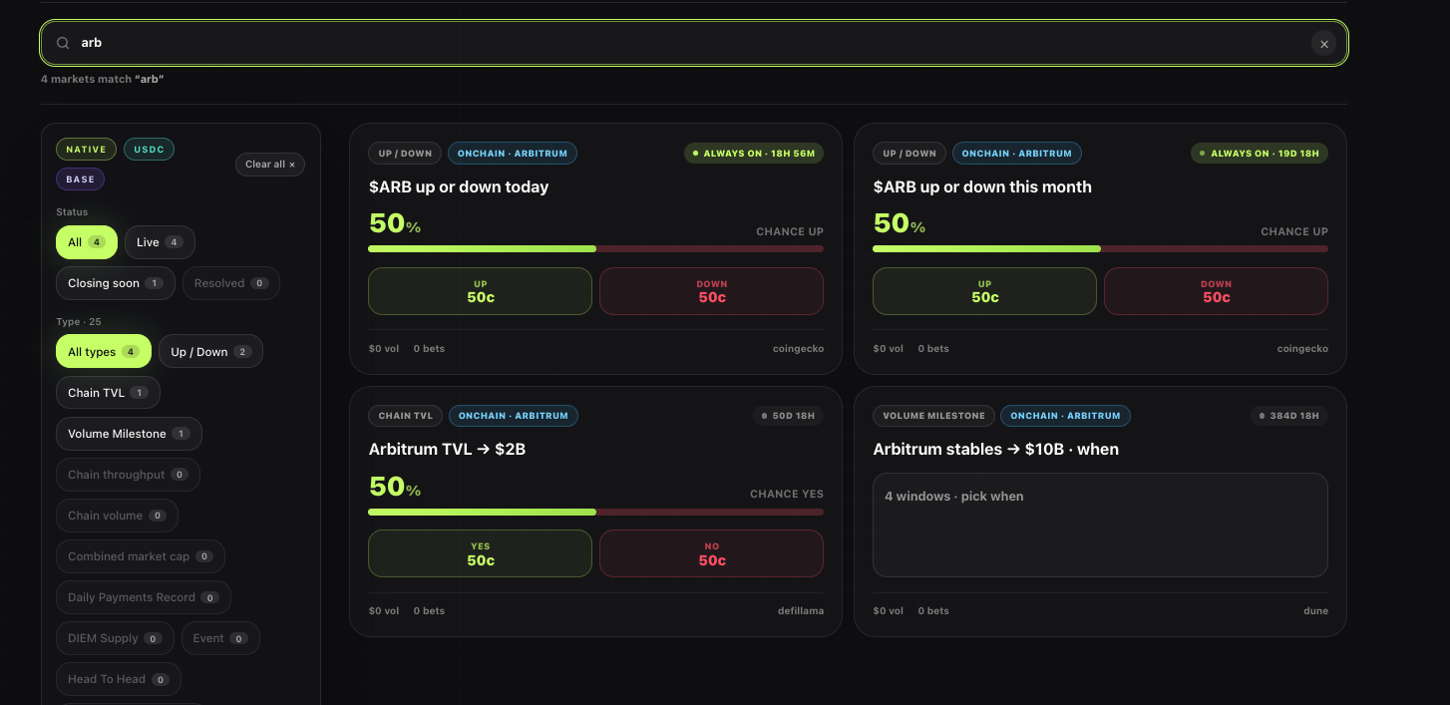Bet UP 50c on $ARB today

coord(480,291)
